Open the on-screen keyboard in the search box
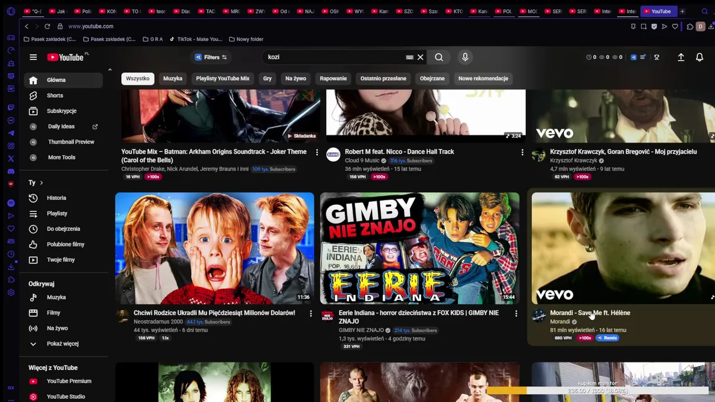 click(x=409, y=57)
